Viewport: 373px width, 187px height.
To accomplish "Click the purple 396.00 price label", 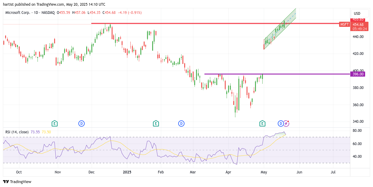I will (358, 74).
